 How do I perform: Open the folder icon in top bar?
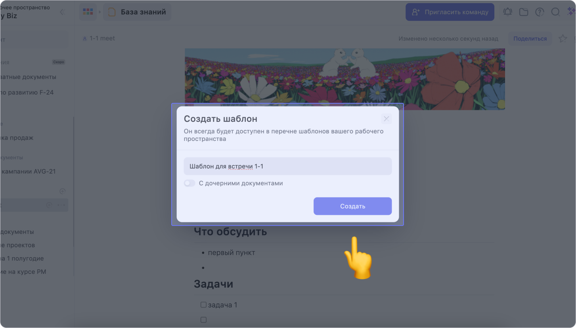click(524, 12)
